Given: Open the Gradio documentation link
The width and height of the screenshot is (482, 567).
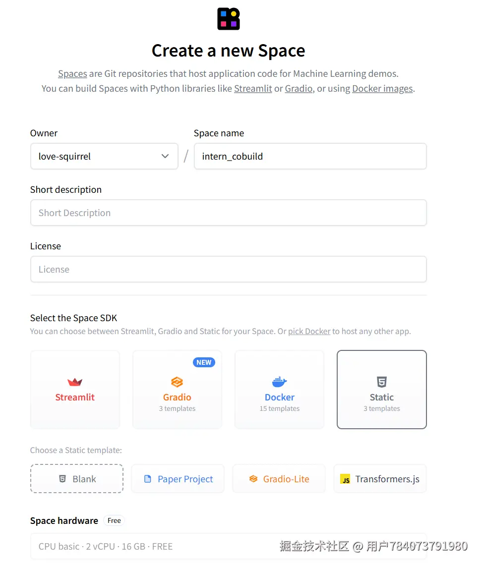Looking at the screenshot, I should pyautogui.click(x=299, y=89).
